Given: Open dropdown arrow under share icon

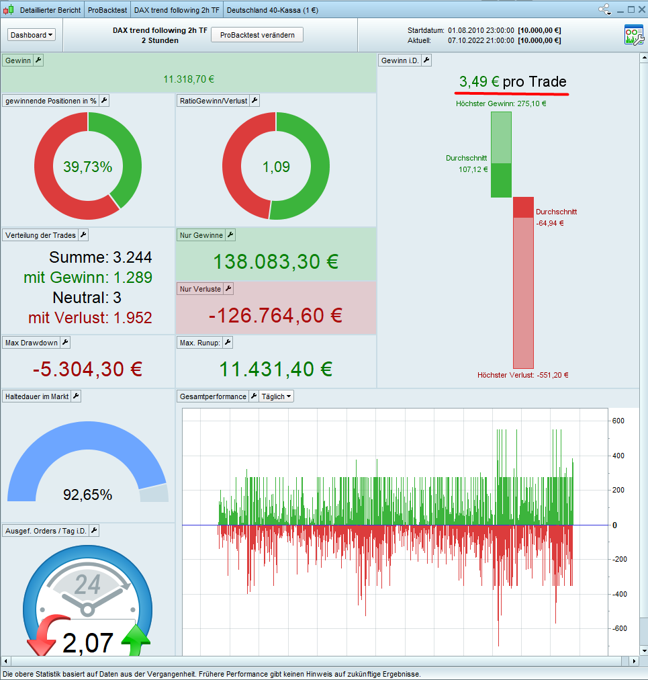Looking at the screenshot, I should point(609,14).
